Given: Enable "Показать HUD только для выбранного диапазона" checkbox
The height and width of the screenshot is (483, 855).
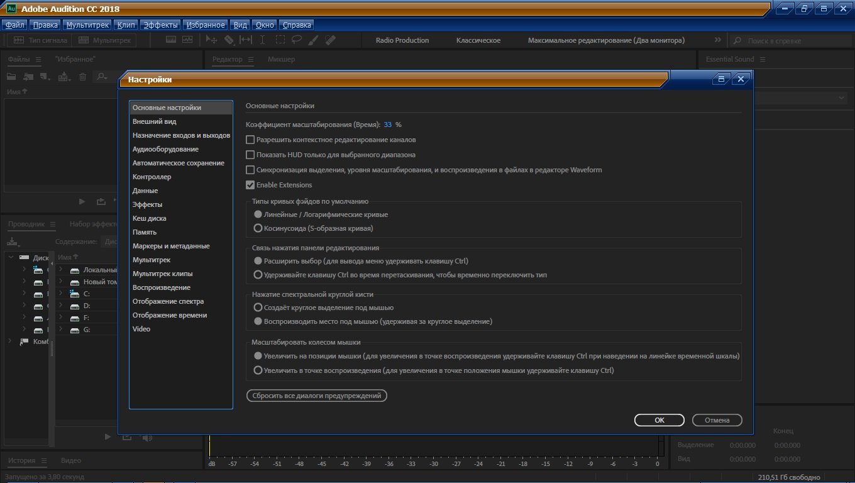Looking at the screenshot, I should point(250,155).
